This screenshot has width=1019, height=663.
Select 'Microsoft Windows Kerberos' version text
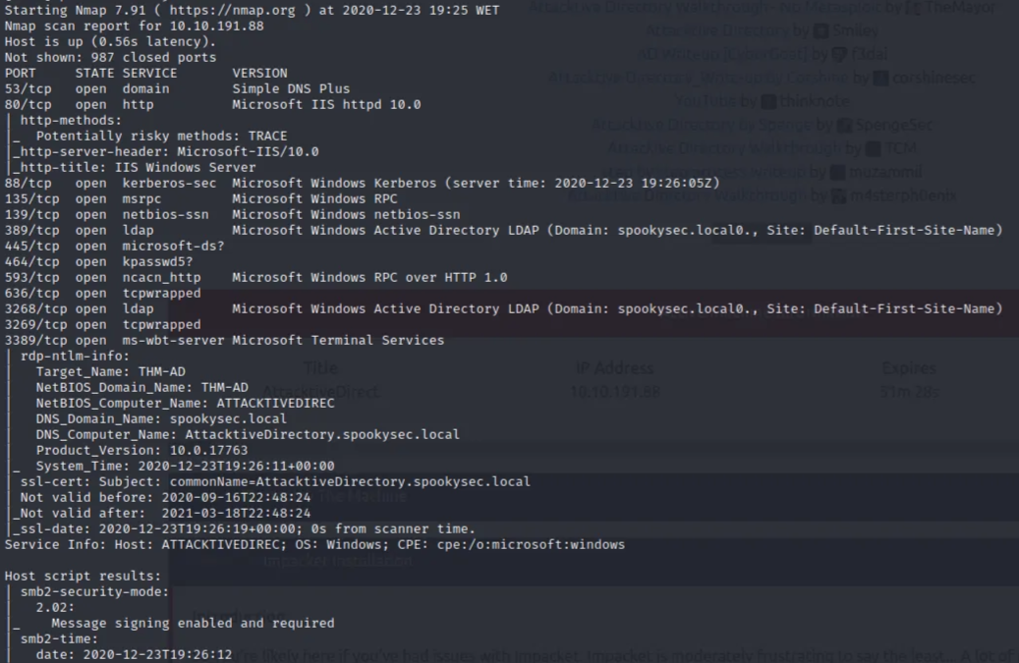(x=334, y=183)
